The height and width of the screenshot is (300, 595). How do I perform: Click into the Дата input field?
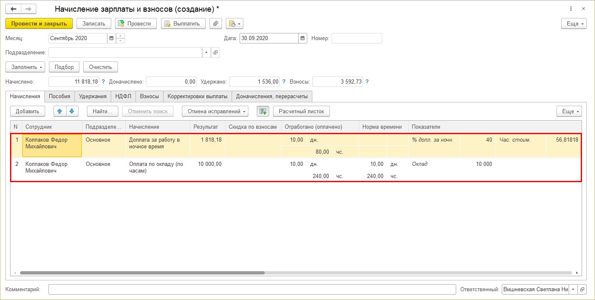(269, 38)
